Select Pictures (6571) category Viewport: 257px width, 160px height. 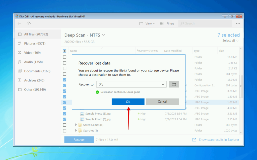pos(38,43)
